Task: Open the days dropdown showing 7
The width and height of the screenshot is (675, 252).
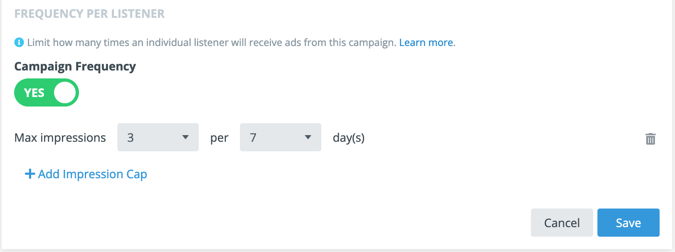Action: pyautogui.click(x=280, y=137)
